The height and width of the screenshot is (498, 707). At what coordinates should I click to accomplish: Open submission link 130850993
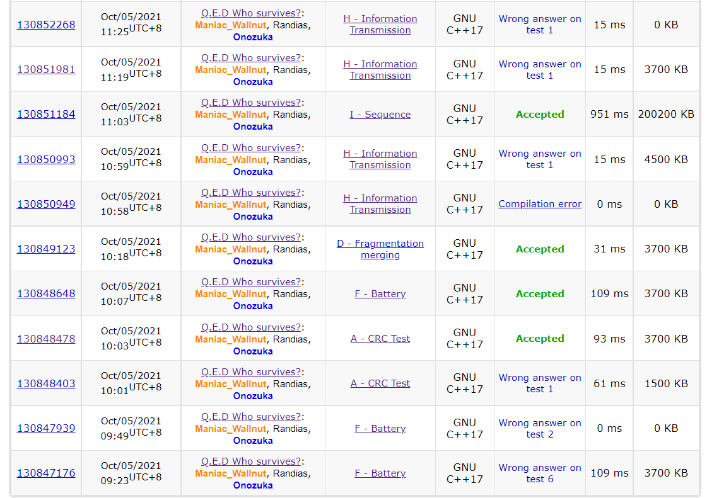coord(46,159)
